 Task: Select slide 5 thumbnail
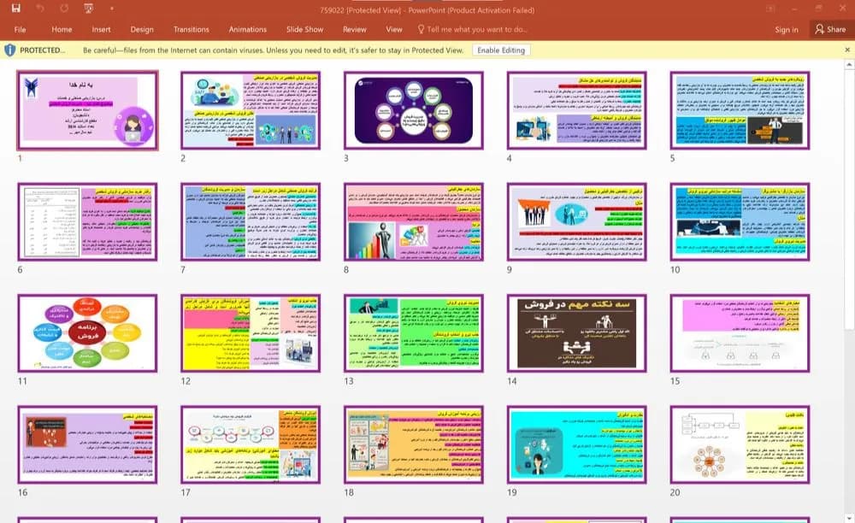coord(740,110)
